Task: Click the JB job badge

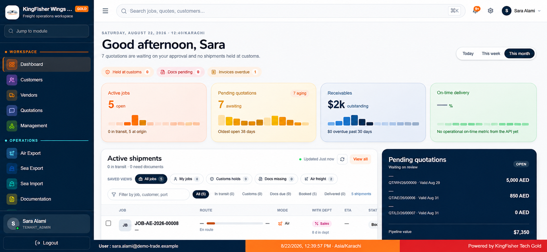Action: (x=125, y=225)
